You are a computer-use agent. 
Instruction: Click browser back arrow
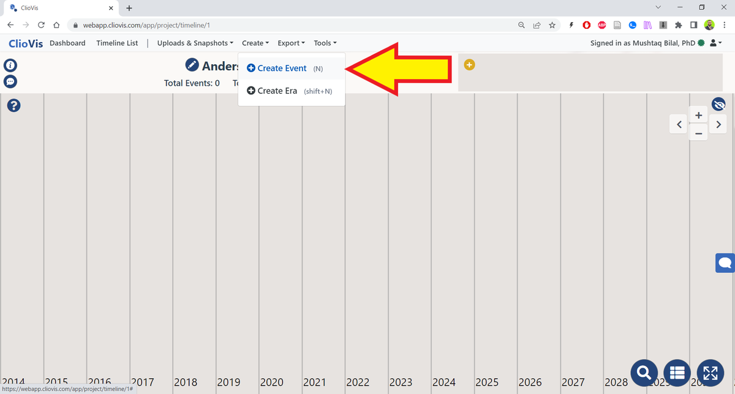coord(10,25)
